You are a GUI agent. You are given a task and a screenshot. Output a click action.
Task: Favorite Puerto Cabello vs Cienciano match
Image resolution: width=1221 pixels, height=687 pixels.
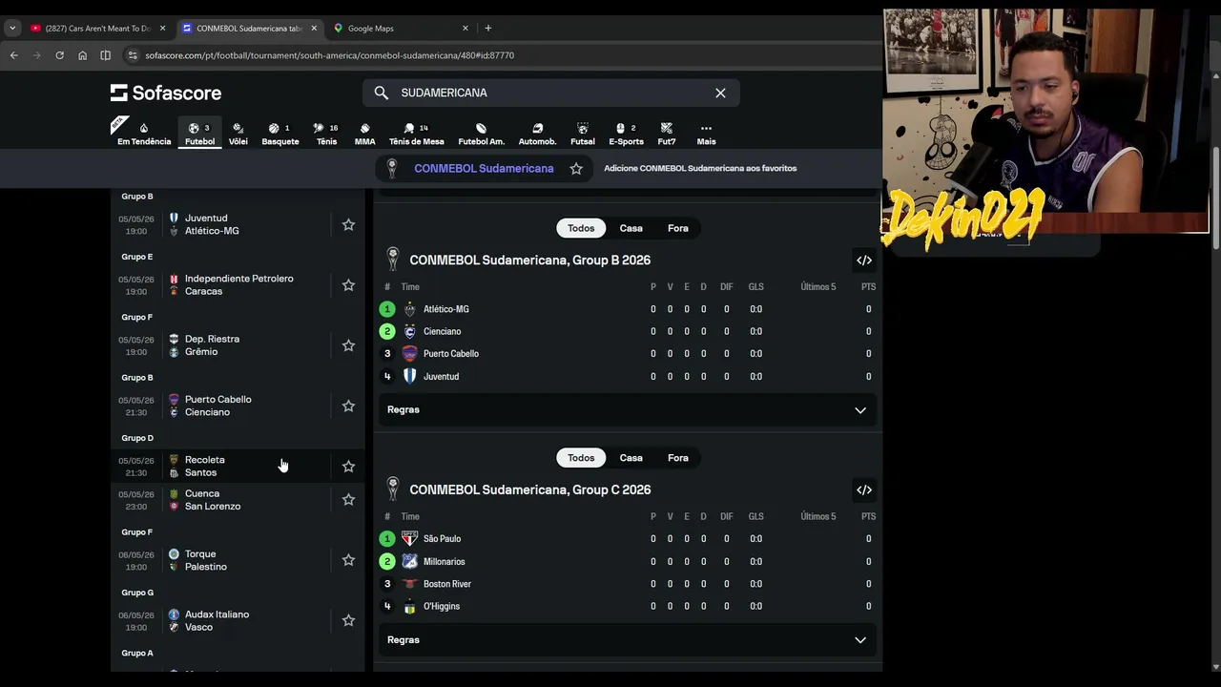pos(348,406)
